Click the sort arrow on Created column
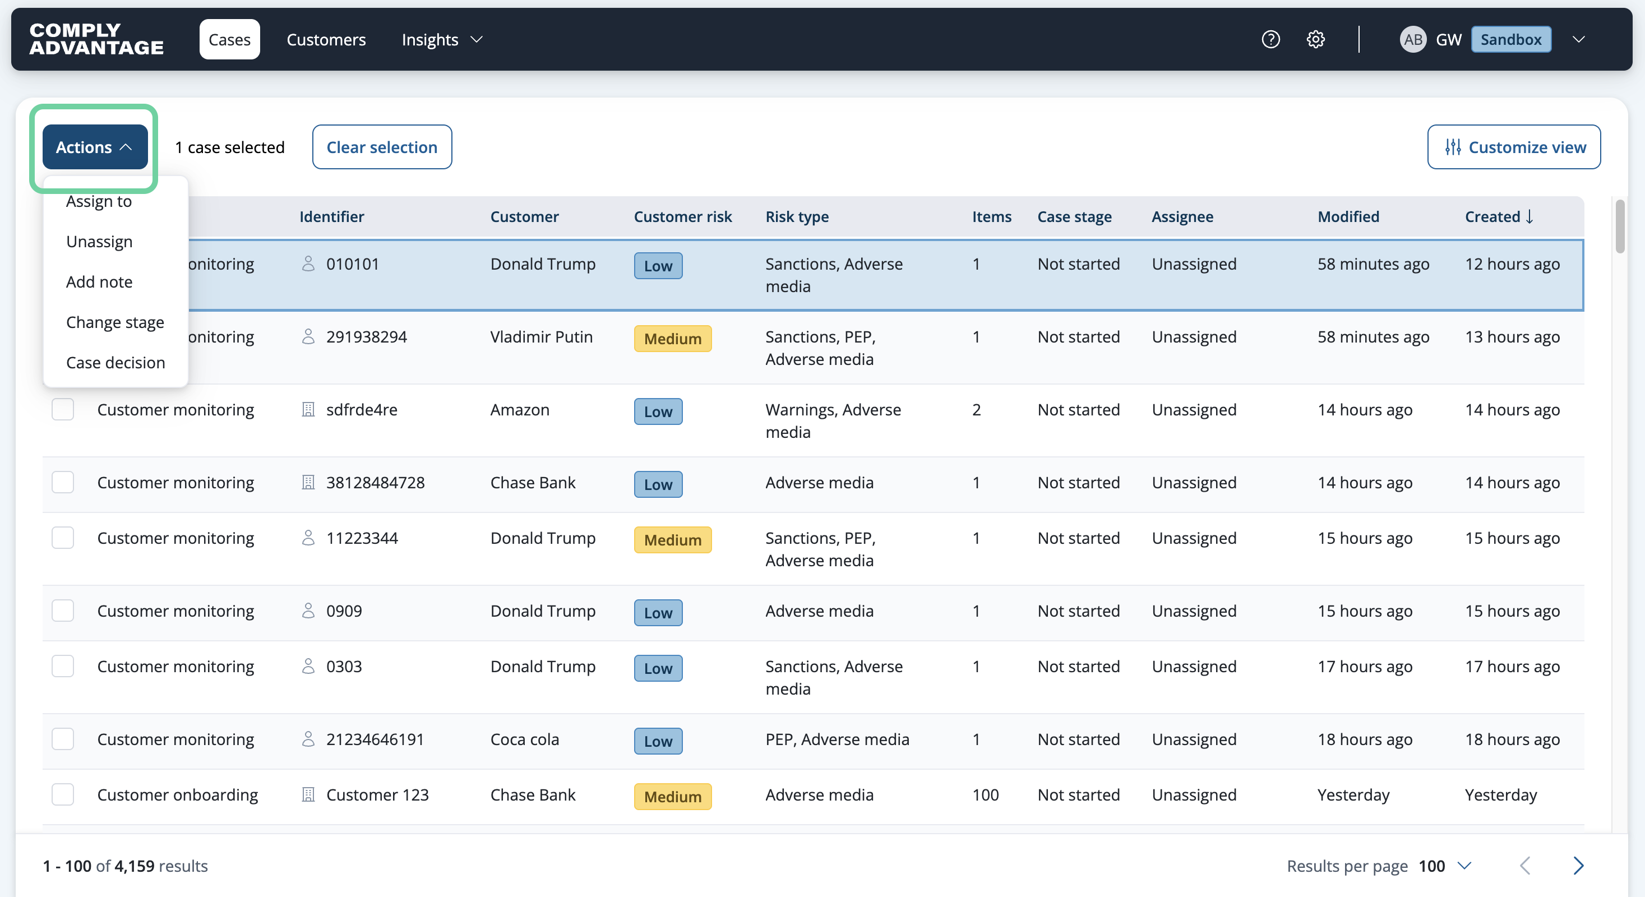This screenshot has width=1645, height=897. click(1530, 216)
